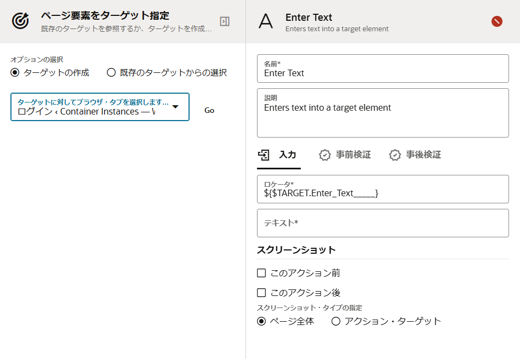
Task: Click the ロケータ locator field
Action: 382,189
